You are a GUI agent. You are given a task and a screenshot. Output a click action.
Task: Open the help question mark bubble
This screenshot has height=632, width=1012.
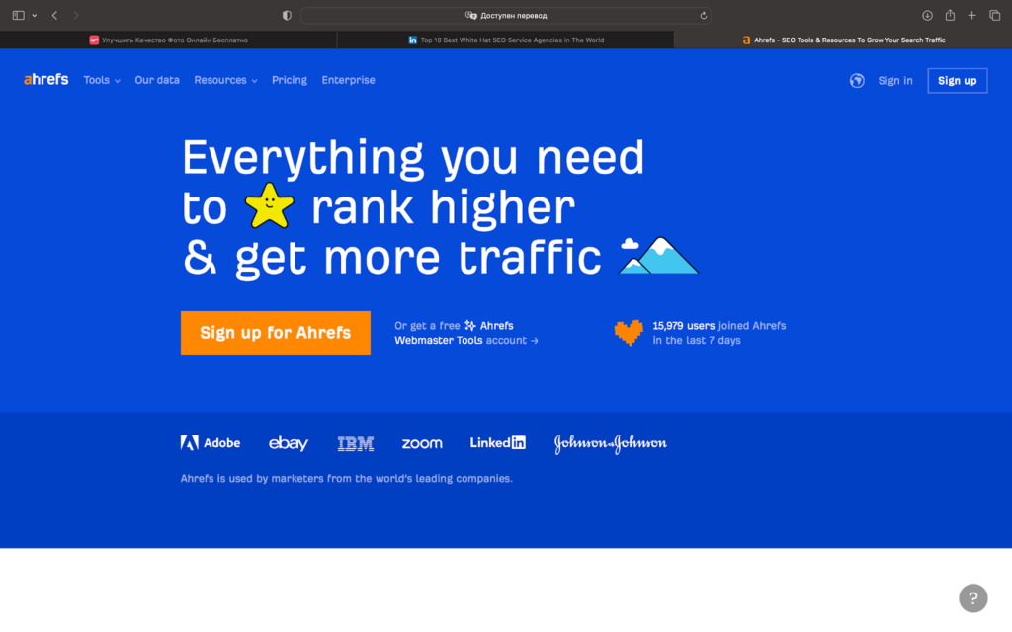972,597
